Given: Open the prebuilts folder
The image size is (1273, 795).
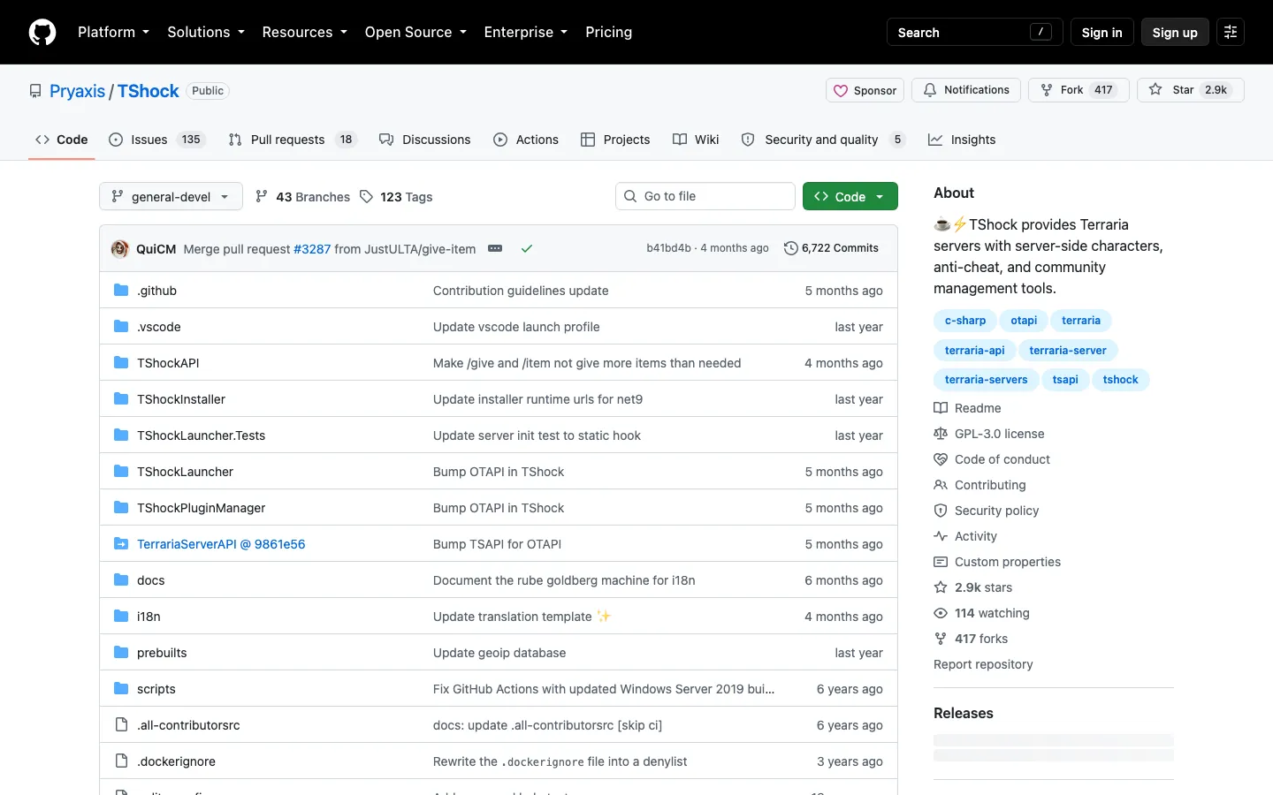Looking at the screenshot, I should pyautogui.click(x=162, y=653).
